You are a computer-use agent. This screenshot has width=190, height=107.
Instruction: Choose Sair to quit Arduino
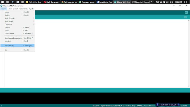[x=18, y=50]
